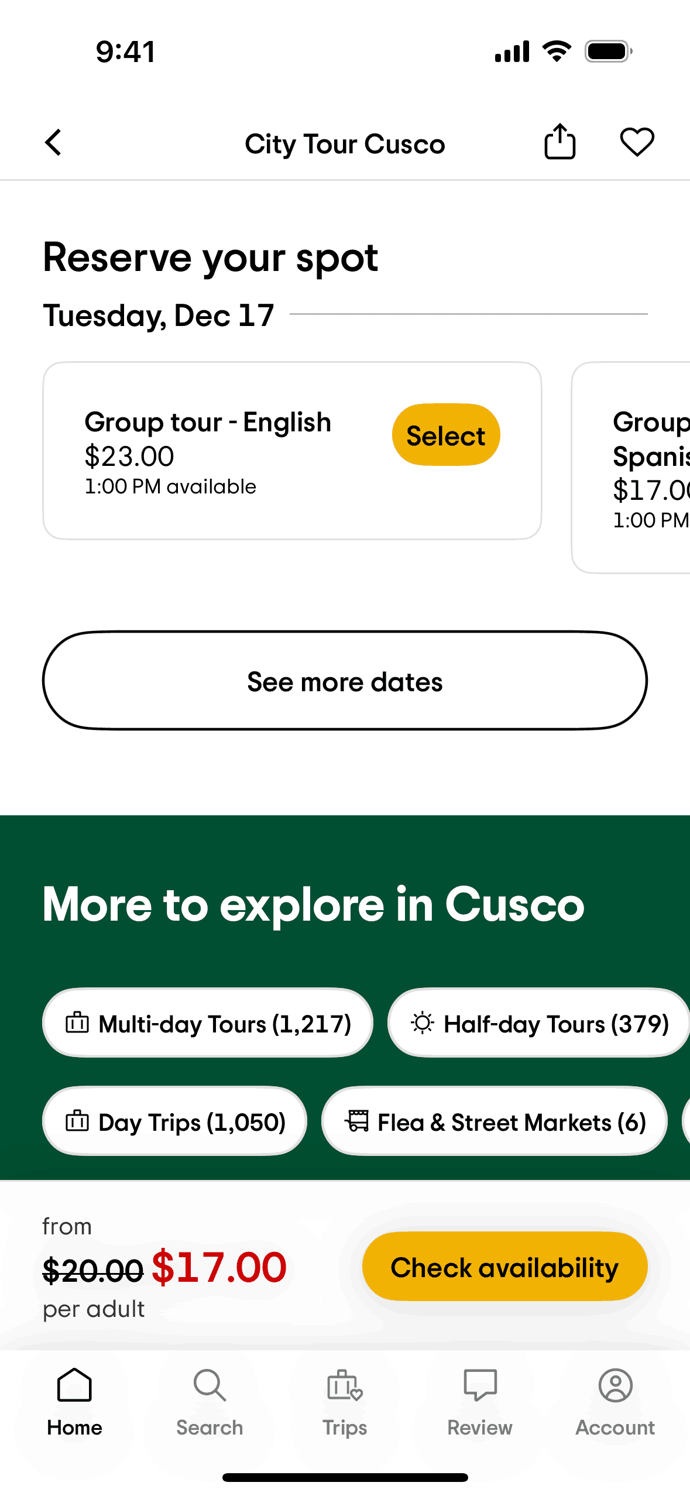
Task: Tap the sun icon on Half-day Tours
Action: pyautogui.click(x=422, y=1023)
